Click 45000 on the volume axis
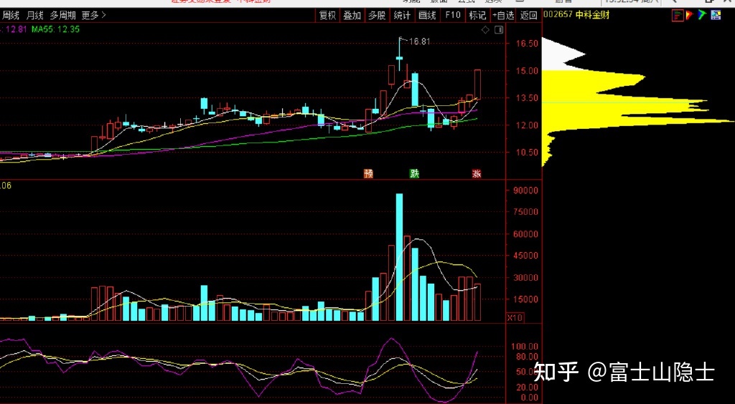 tap(525, 255)
